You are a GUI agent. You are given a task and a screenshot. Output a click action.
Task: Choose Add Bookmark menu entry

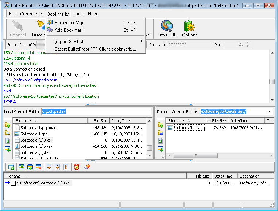95,30
